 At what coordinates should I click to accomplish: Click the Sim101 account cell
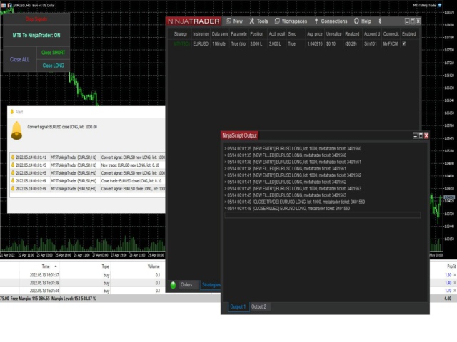click(371, 44)
